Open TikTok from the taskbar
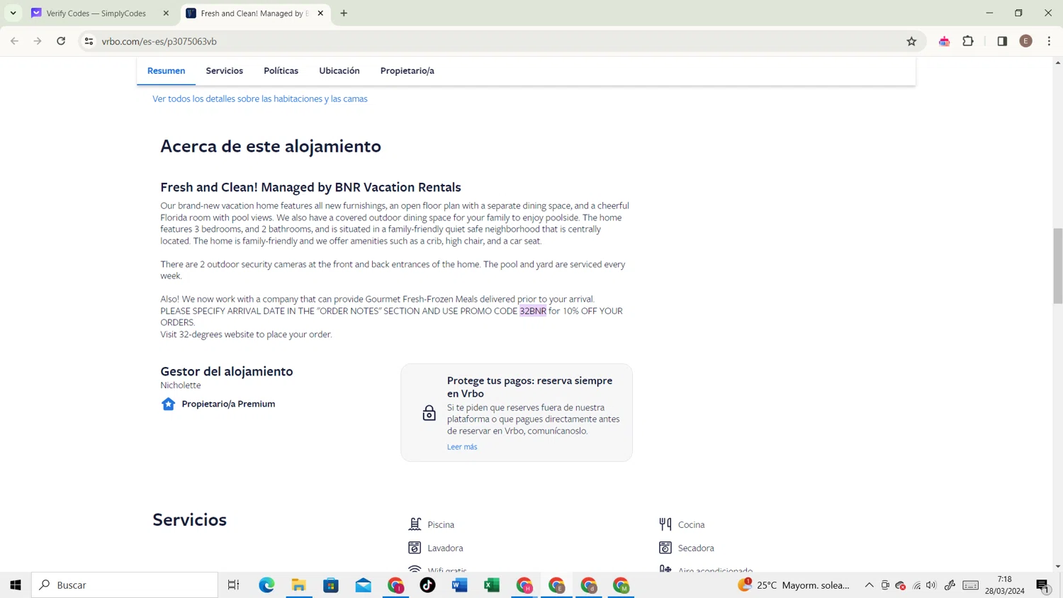Image resolution: width=1063 pixels, height=598 pixels. [427, 585]
